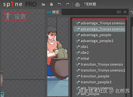Select highlighted advantage_Trionyx sinensis animation

point(99,29)
